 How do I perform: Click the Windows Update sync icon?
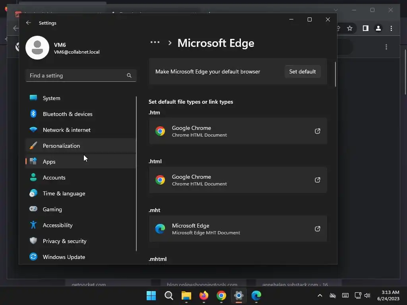coord(33,257)
